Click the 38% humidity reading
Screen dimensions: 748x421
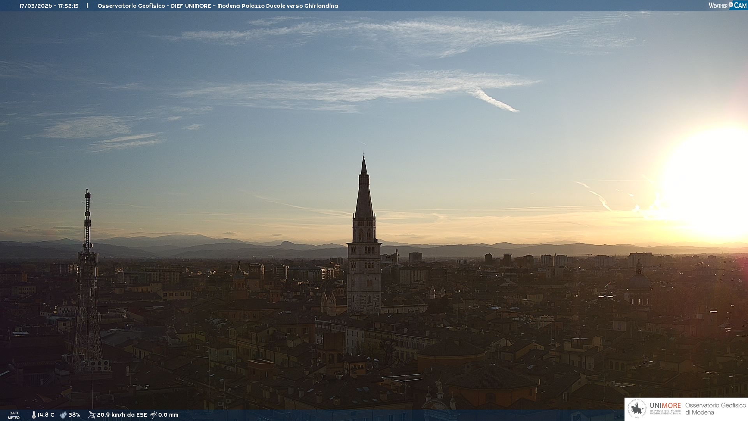pyautogui.click(x=74, y=415)
